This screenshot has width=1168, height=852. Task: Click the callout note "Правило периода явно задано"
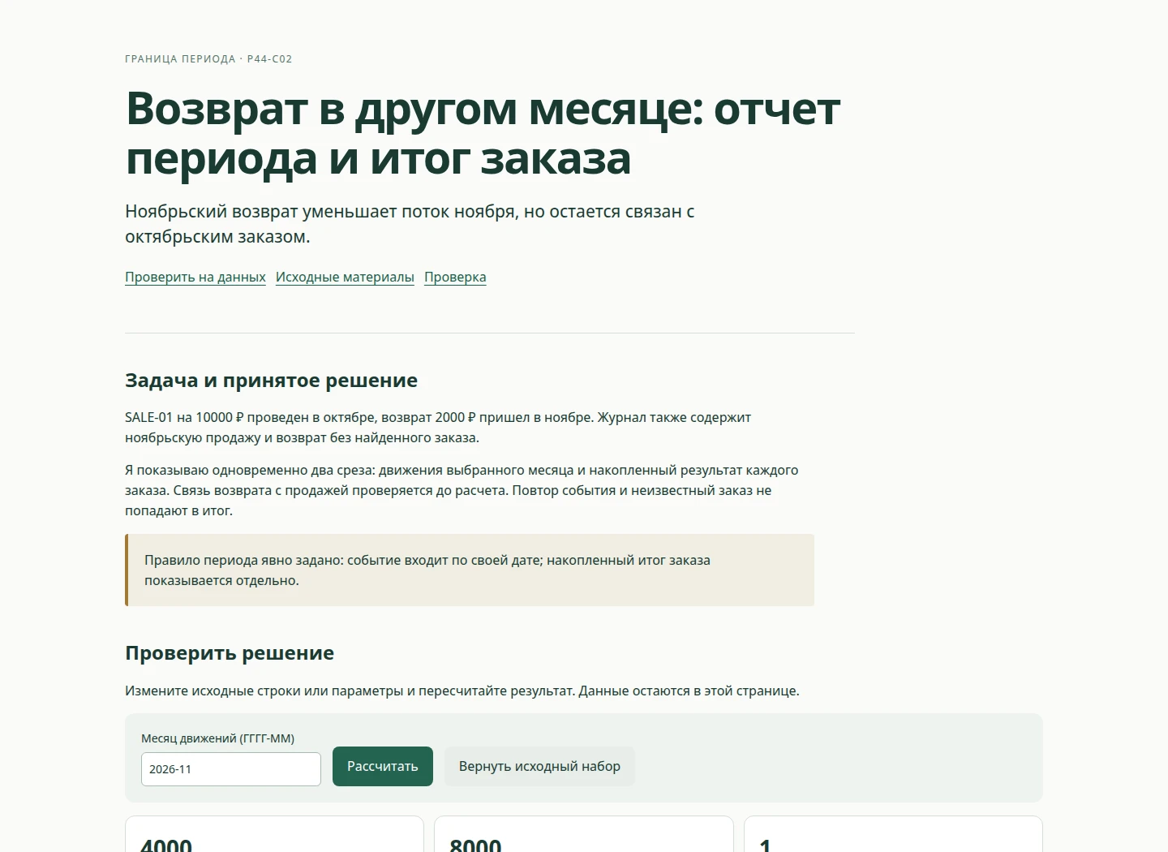pyautogui.click(x=470, y=570)
